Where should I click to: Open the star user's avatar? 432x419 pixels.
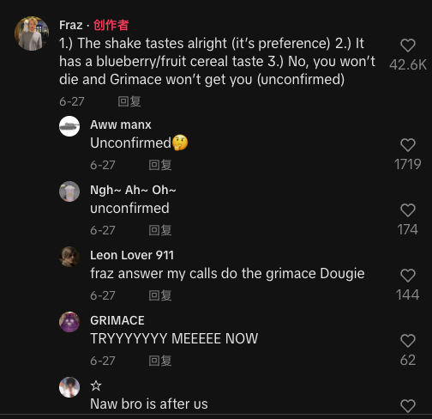(69, 387)
